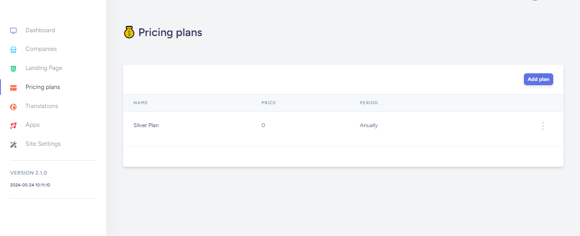
Task: Click the PRICE column header
Action: coord(268,103)
